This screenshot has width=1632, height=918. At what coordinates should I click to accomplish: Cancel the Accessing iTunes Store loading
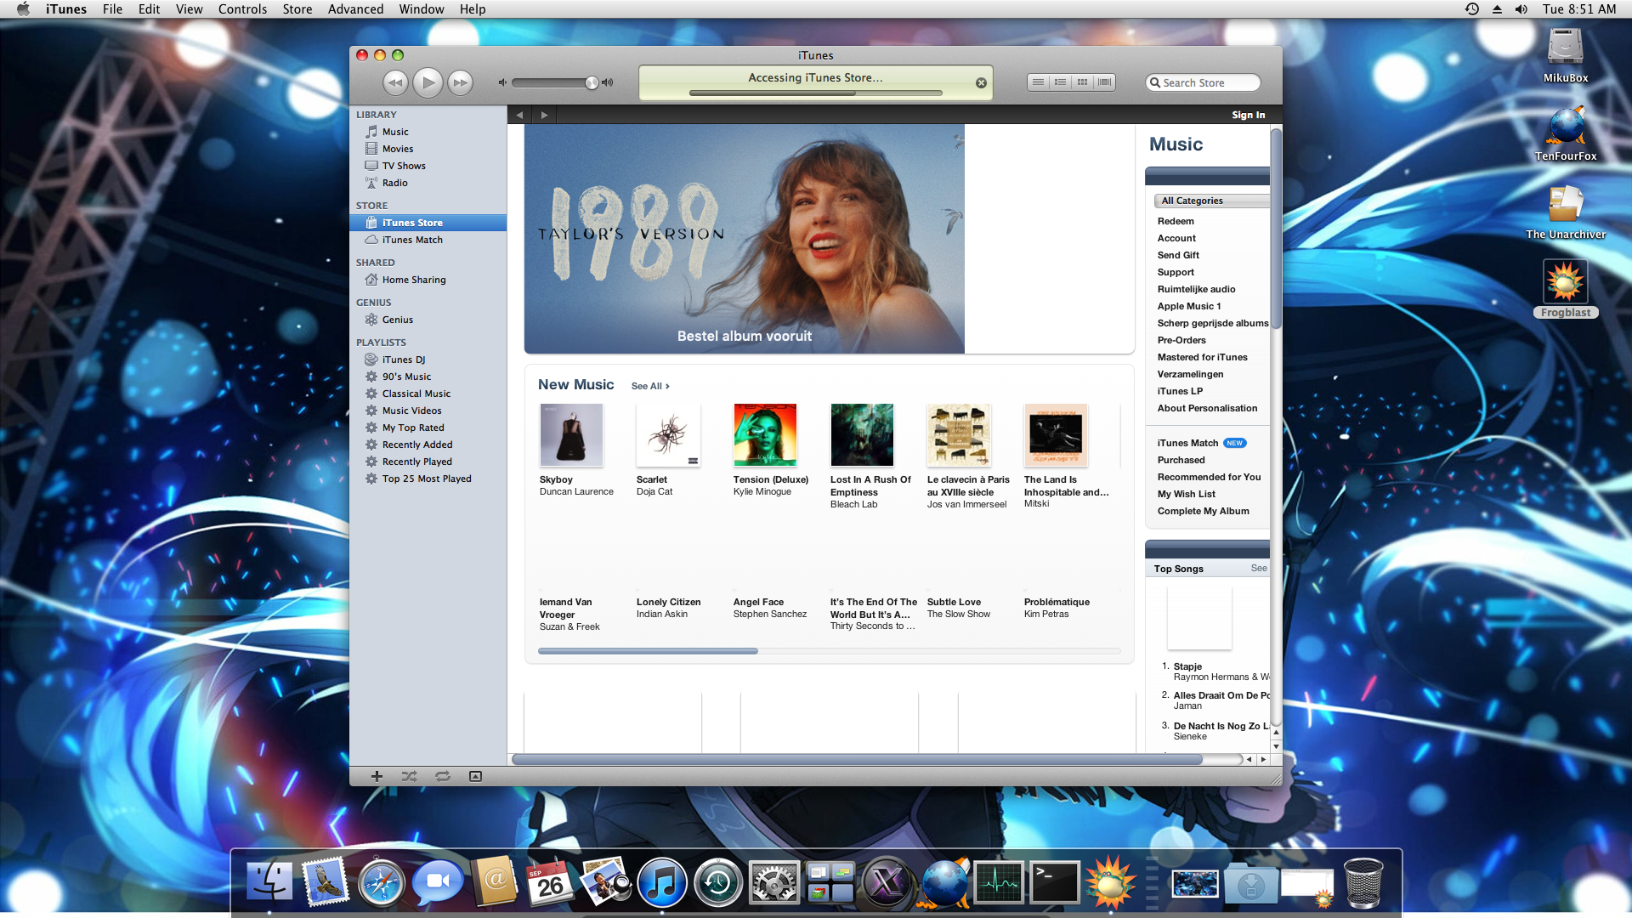(981, 83)
